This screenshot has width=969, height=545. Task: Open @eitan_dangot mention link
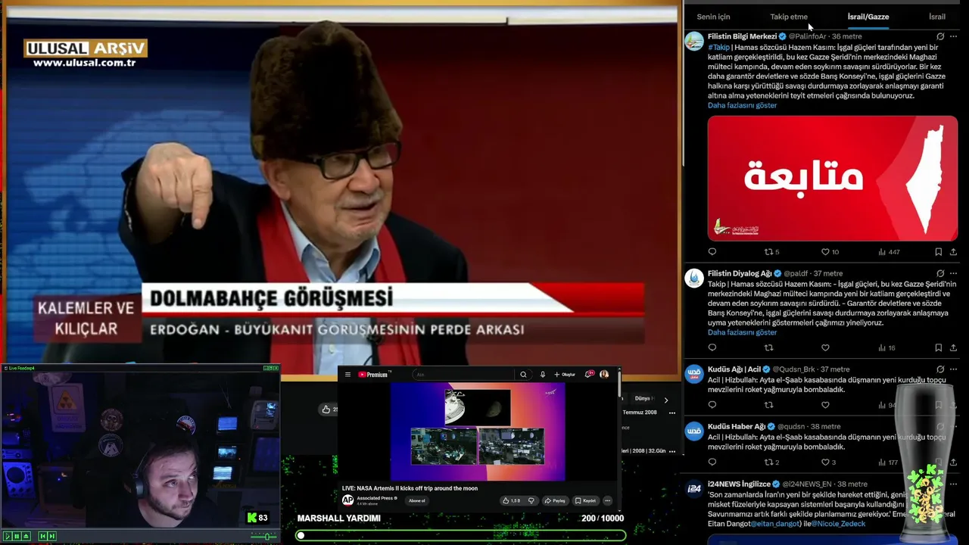[777, 524]
